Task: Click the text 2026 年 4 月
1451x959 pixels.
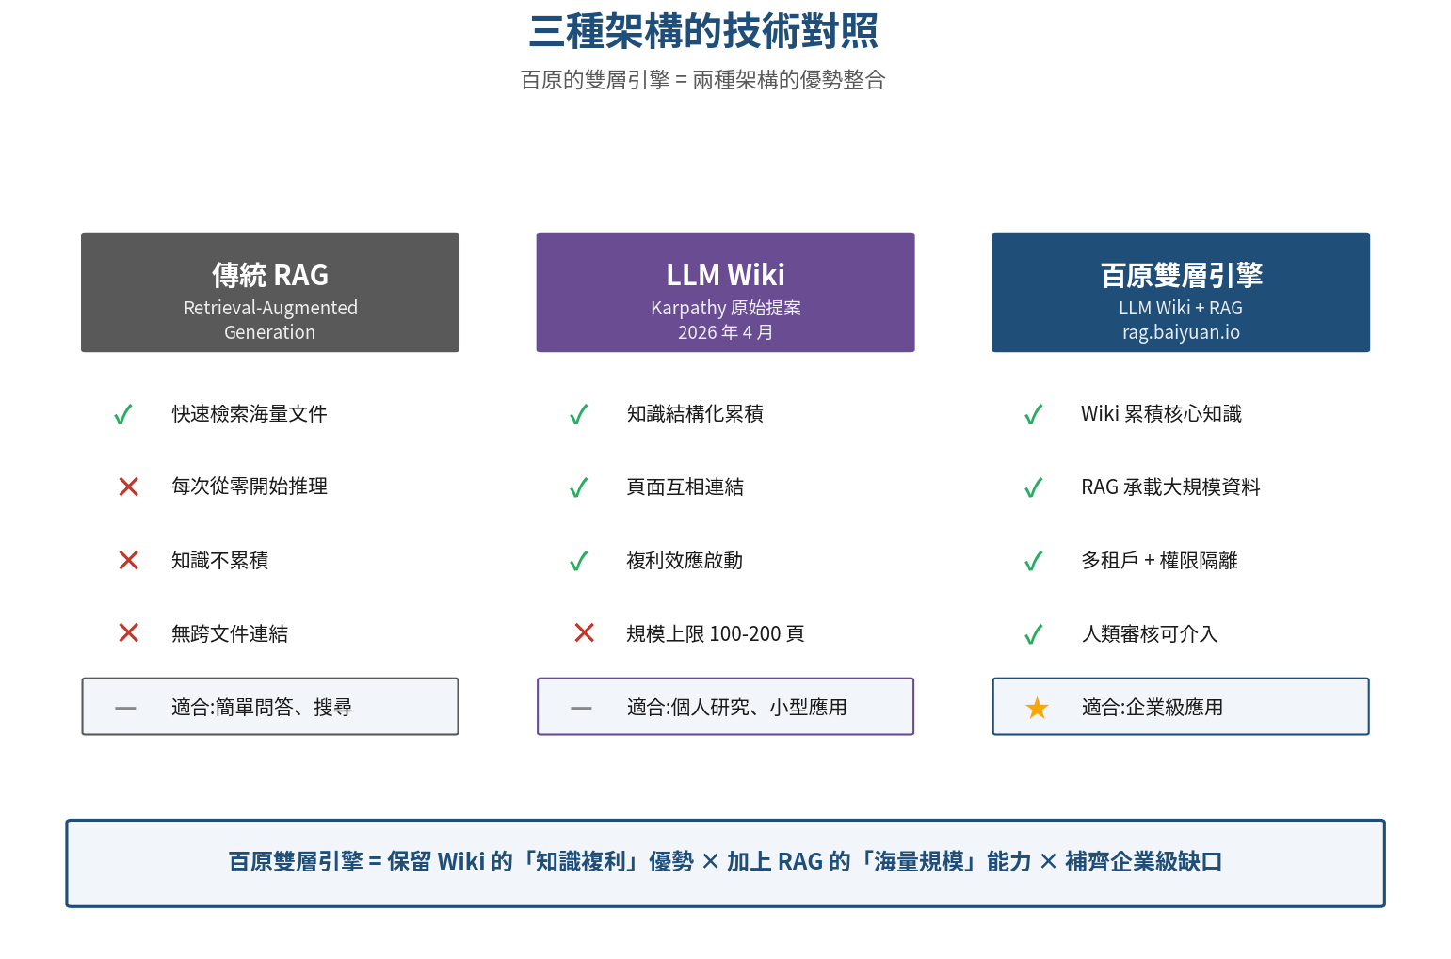Action: 726,332
